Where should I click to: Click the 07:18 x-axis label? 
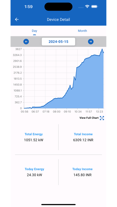coord(46,112)
